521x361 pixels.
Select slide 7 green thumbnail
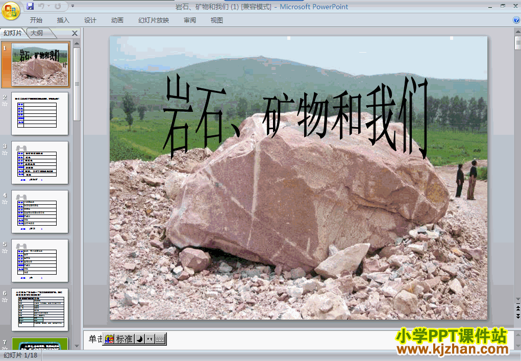tap(40, 343)
